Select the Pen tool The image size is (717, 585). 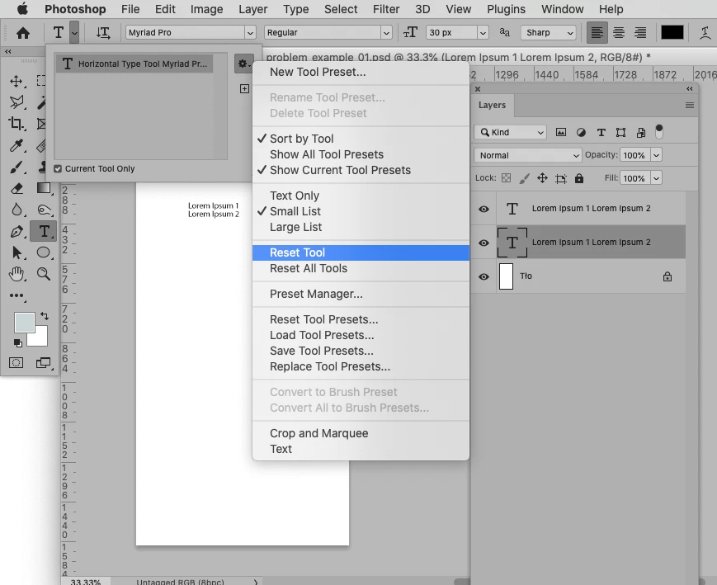[x=17, y=231]
